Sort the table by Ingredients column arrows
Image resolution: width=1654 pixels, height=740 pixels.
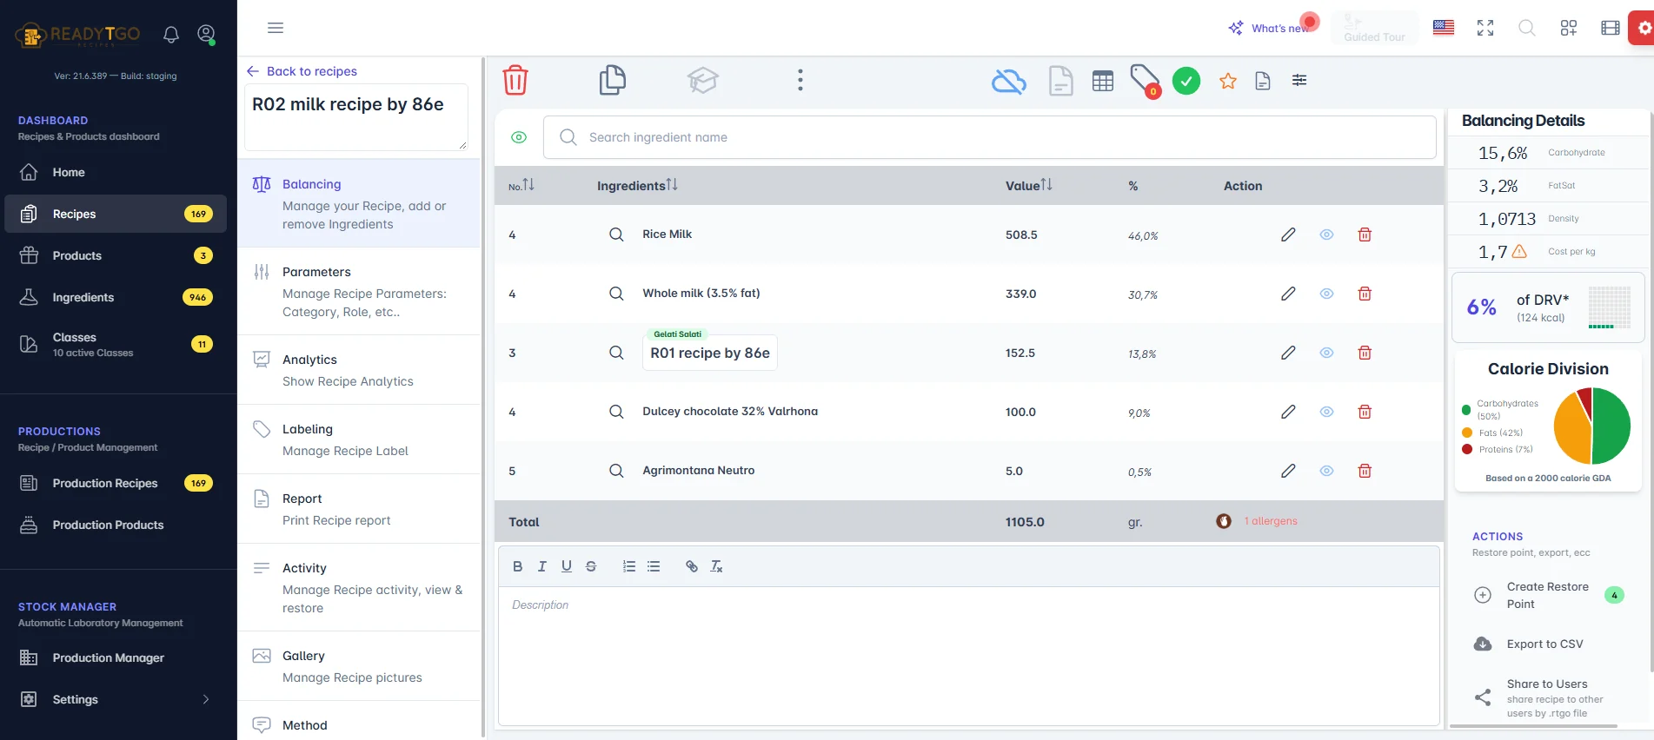pos(672,185)
